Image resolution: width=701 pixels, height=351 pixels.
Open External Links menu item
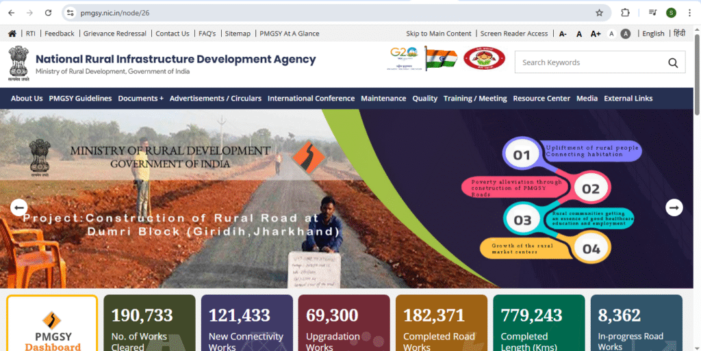coord(628,99)
